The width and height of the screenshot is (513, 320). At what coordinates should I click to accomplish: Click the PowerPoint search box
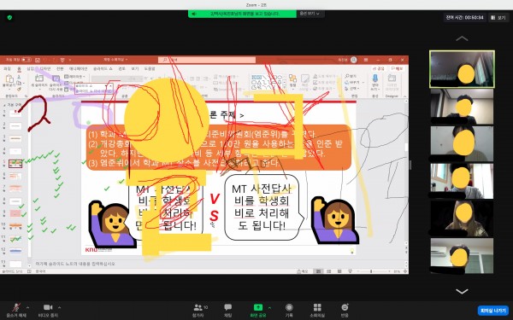click(x=207, y=60)
